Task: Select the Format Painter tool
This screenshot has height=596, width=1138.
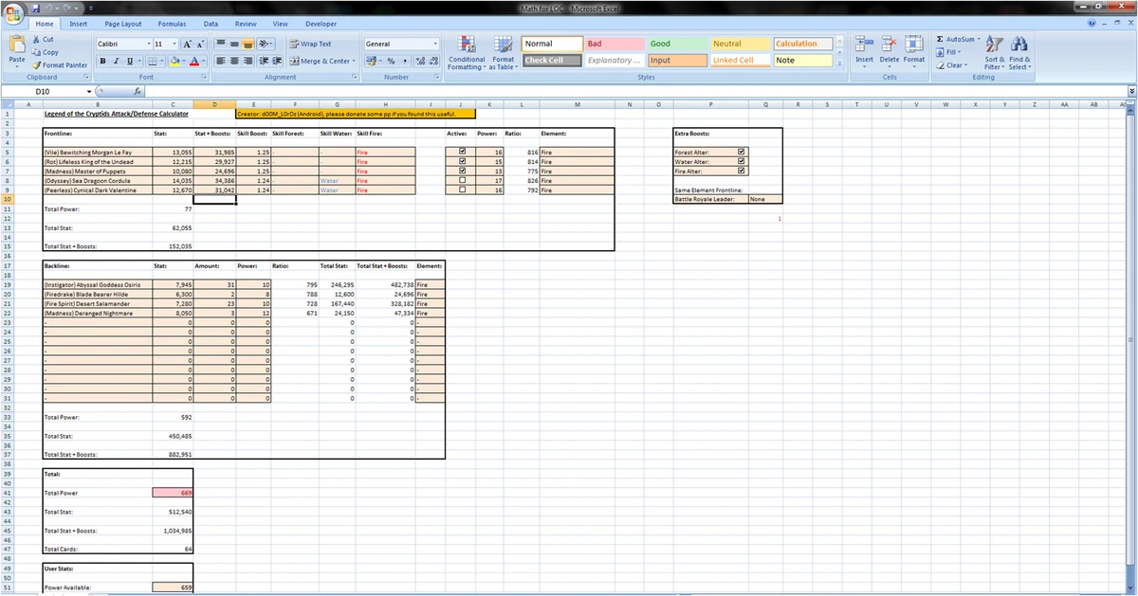Action: [x=60, y=65]
